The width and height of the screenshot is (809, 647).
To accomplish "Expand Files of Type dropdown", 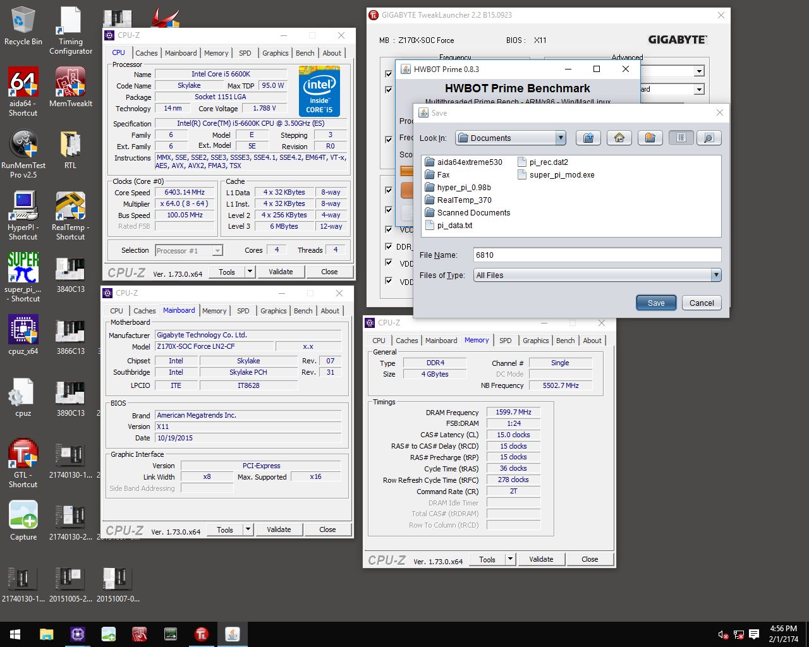I will 715,275.
